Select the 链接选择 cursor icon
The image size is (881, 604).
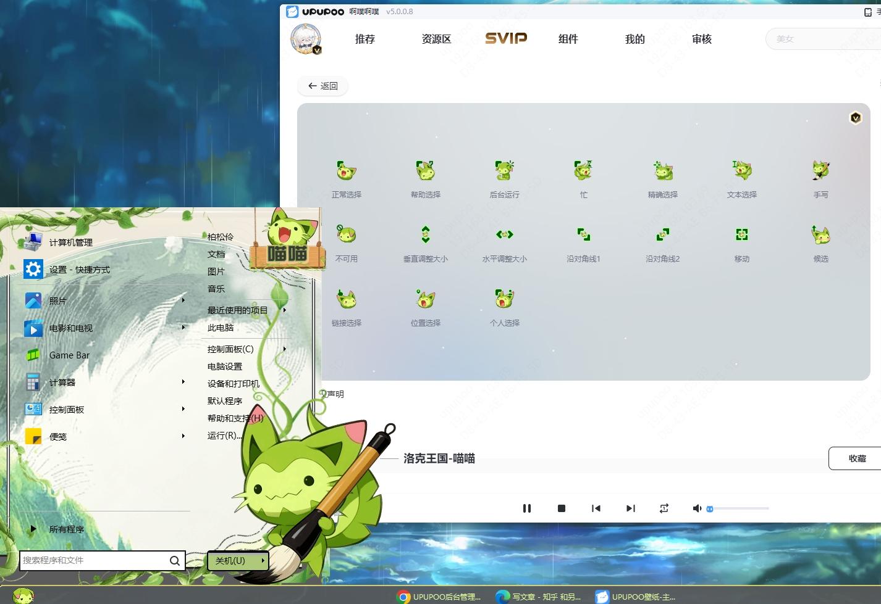click(x=346, y=299)
